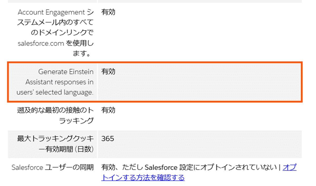Viewport: 316px width, 186px height.
Task: Click 有効 value for salesforce.com domain links row
Action: click(108, 12)
